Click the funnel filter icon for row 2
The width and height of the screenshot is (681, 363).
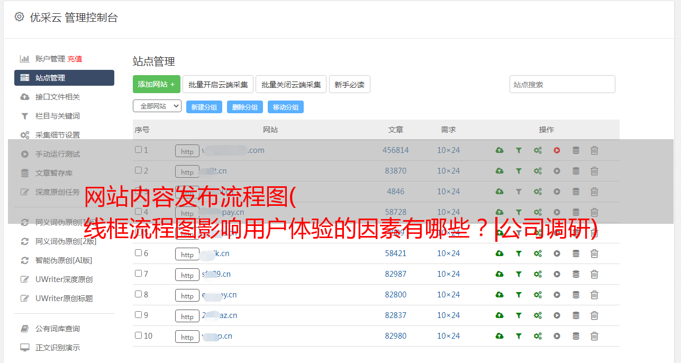click(x=519, y=171)
